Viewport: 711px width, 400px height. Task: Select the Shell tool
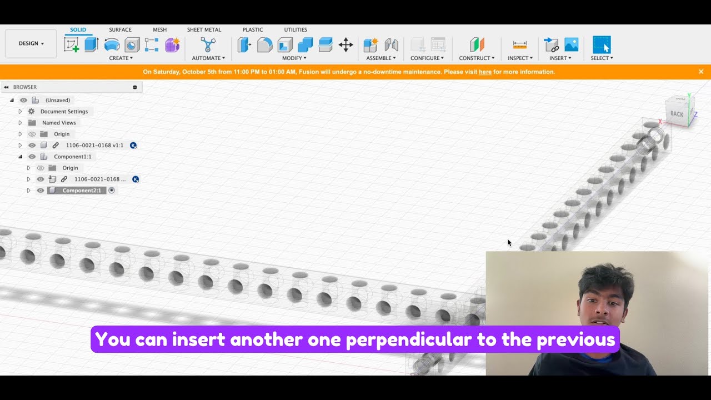[285, 45]
